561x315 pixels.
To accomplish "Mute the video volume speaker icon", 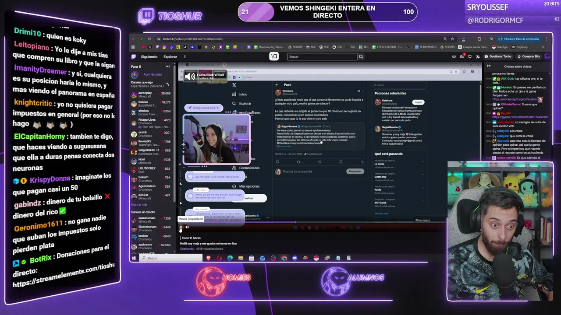I will (187, 227).
